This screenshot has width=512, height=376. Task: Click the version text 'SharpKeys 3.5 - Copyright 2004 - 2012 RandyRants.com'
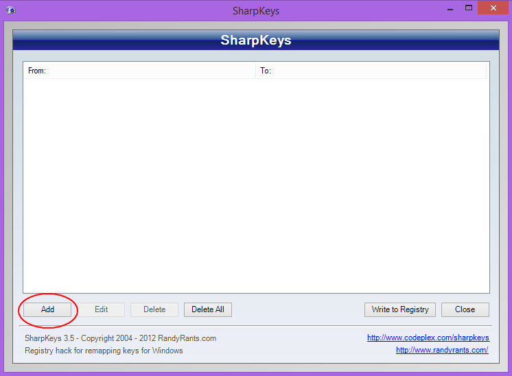(121, 338)
